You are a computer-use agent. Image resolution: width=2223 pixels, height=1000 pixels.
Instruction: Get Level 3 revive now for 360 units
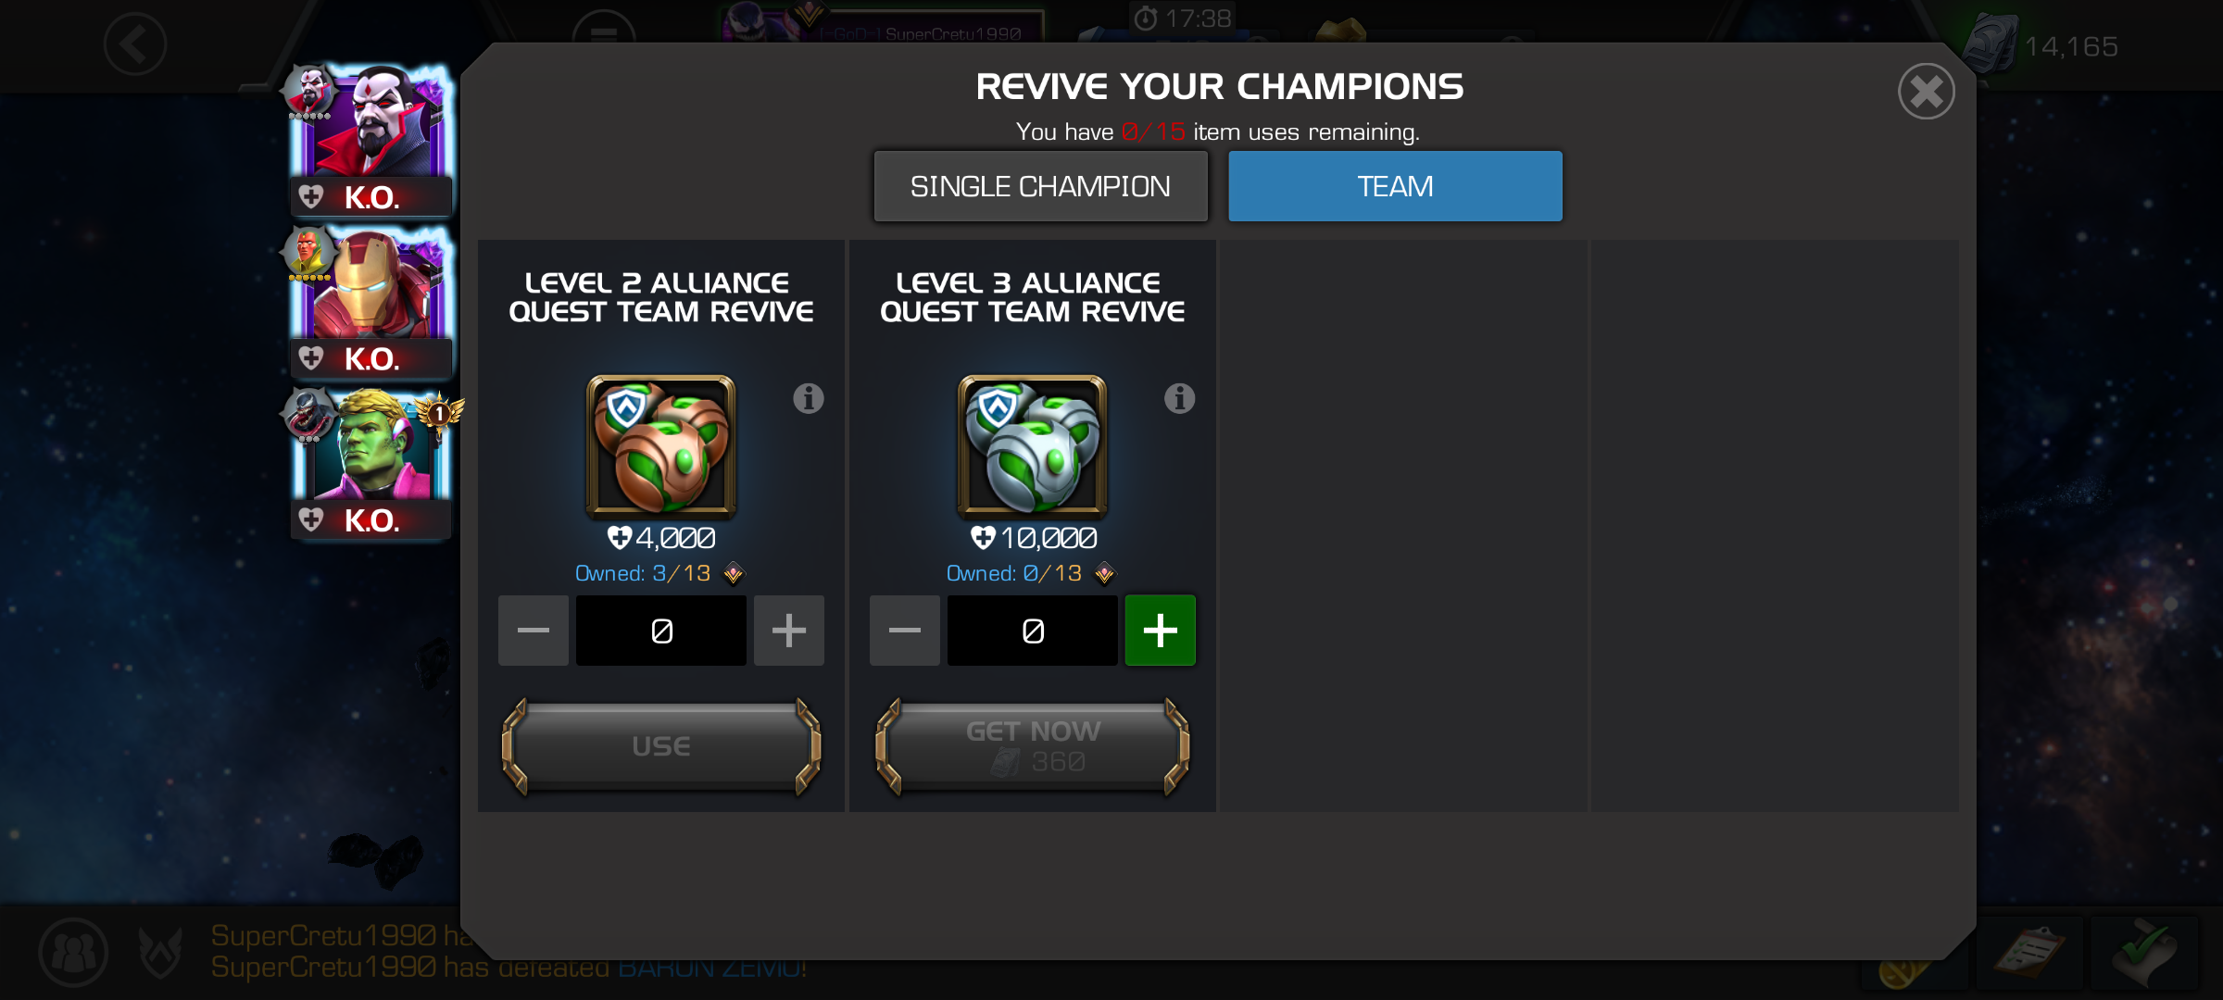click(x=1033, y=746)
